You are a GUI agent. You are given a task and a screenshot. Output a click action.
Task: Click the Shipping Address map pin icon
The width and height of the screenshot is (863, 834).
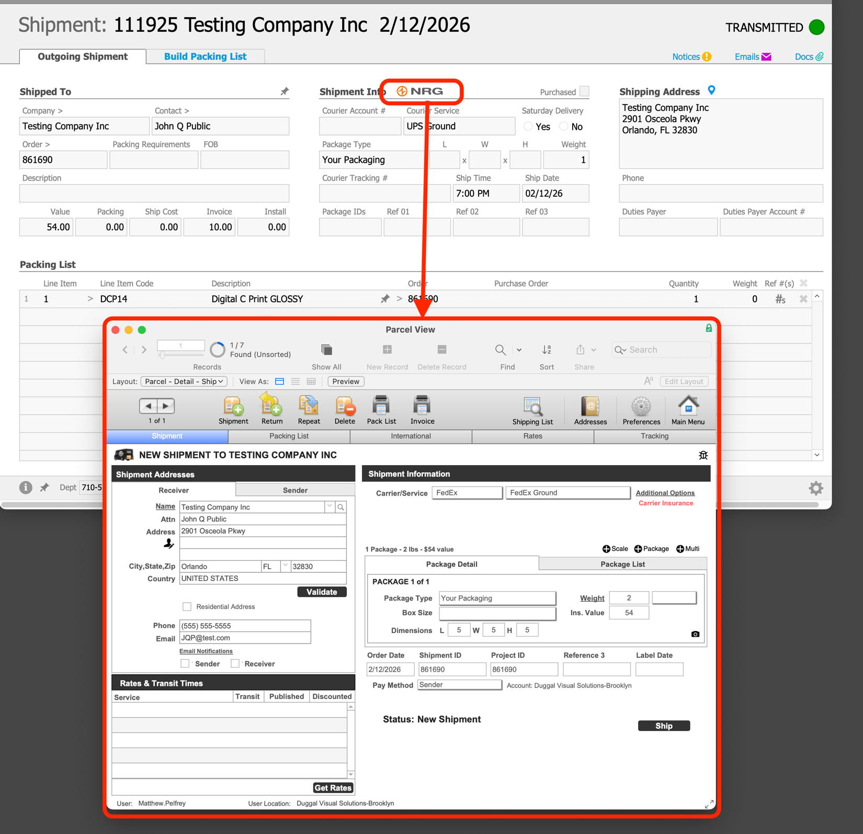tap(711, 91)
